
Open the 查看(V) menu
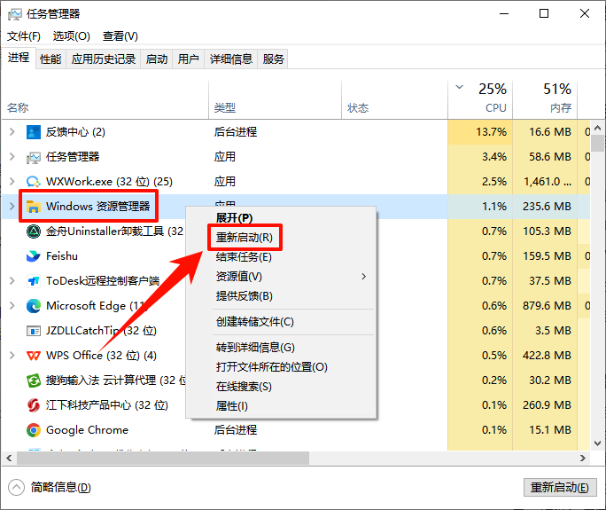pos(120,36)
